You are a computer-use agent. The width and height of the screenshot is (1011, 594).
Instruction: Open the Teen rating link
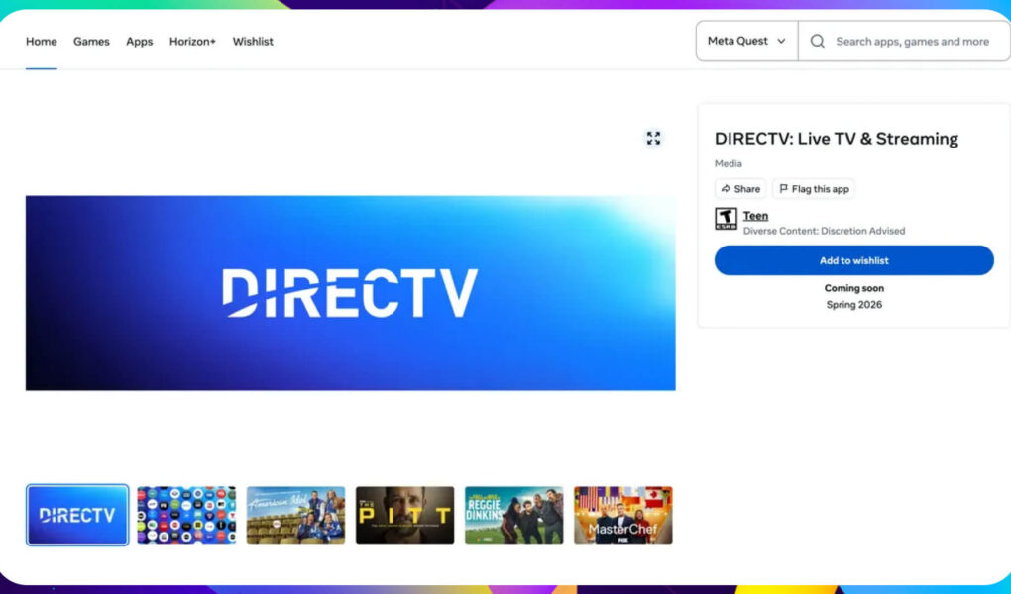755,216
